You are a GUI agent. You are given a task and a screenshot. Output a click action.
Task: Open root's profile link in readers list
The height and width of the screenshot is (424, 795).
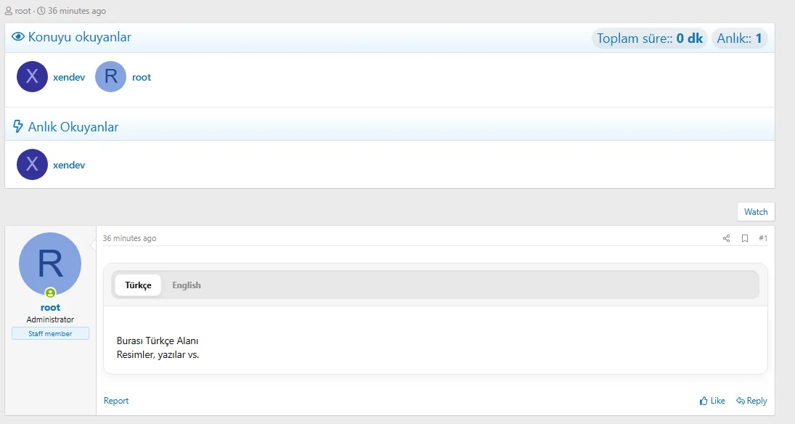142,77
